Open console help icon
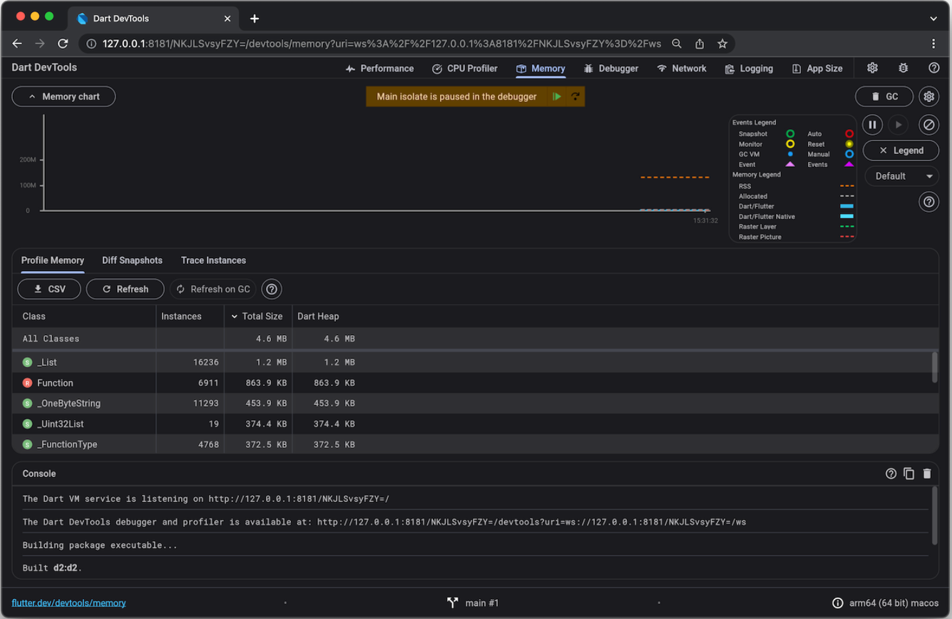Viewport: 952px width, 619px height. (890, 473)
